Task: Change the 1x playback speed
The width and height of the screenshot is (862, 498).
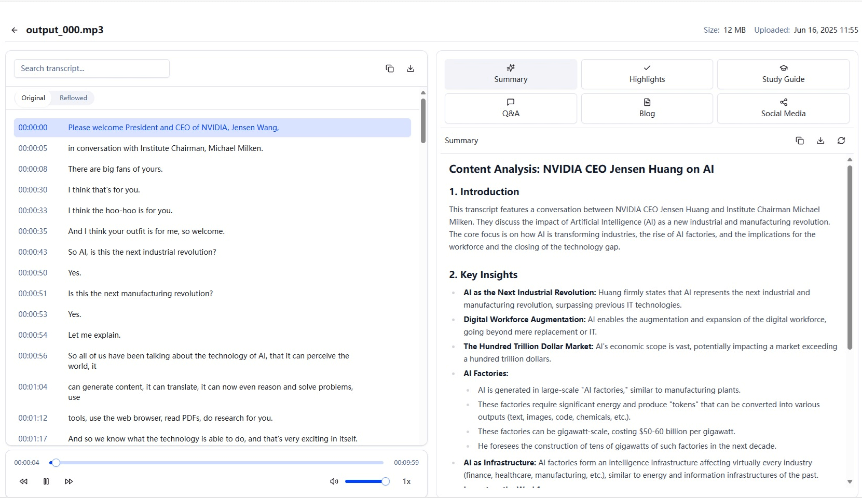Action: tap(407, 481)
